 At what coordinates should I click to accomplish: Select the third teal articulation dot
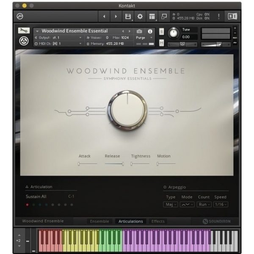click(x=40, y=205)
